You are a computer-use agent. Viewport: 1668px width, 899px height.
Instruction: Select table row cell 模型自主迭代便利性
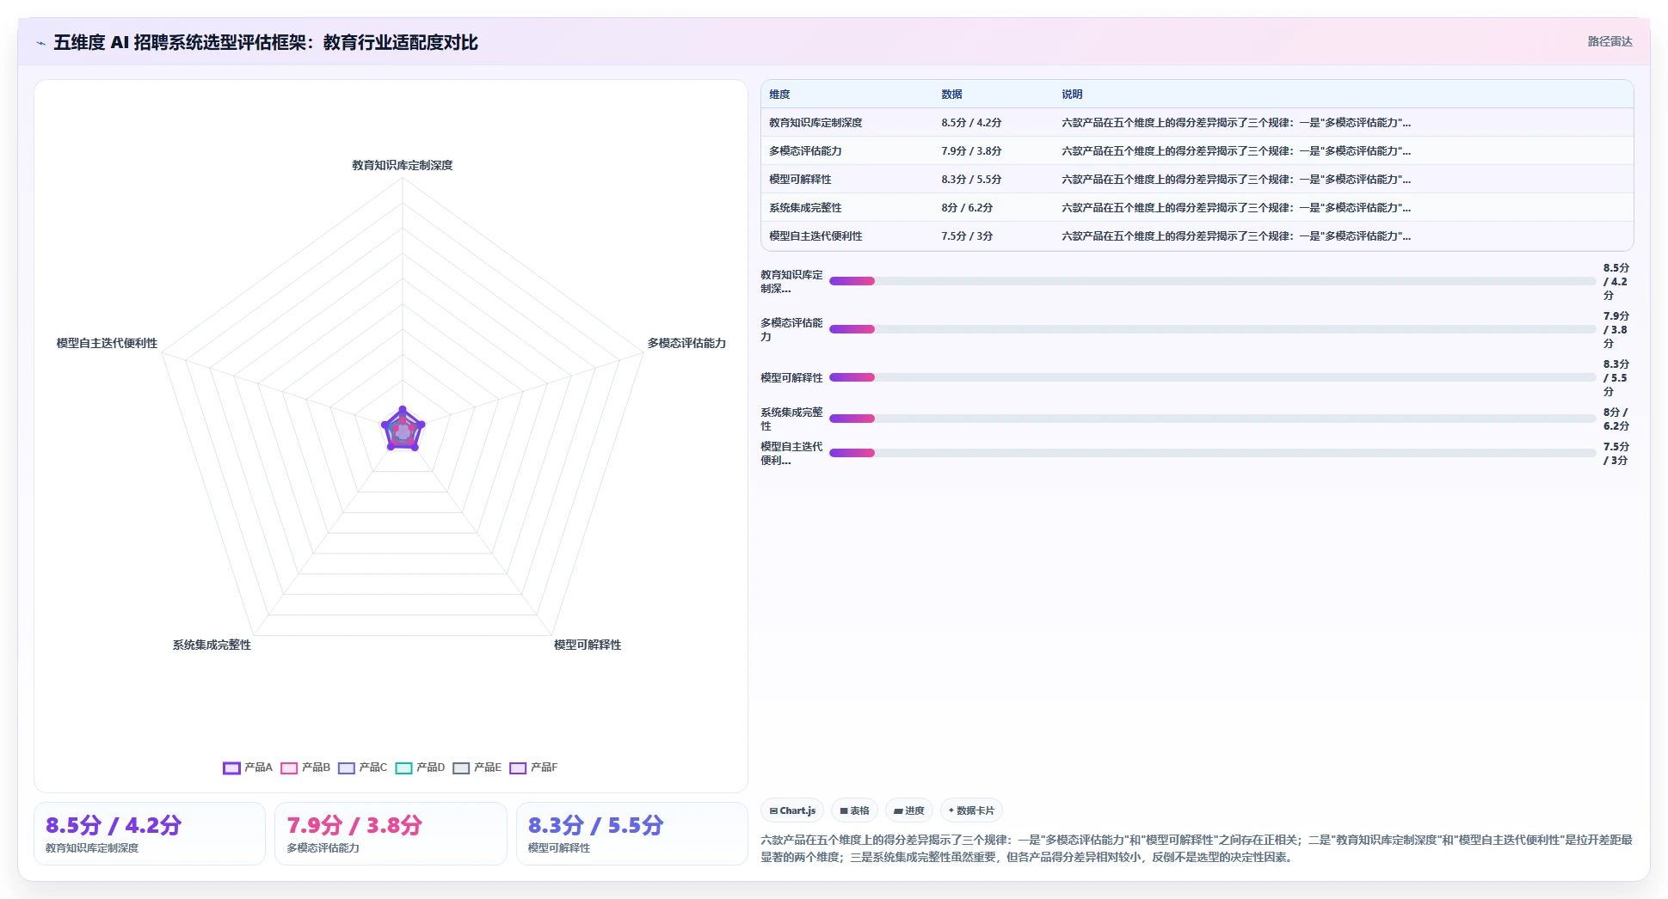(x=816, y=236)
